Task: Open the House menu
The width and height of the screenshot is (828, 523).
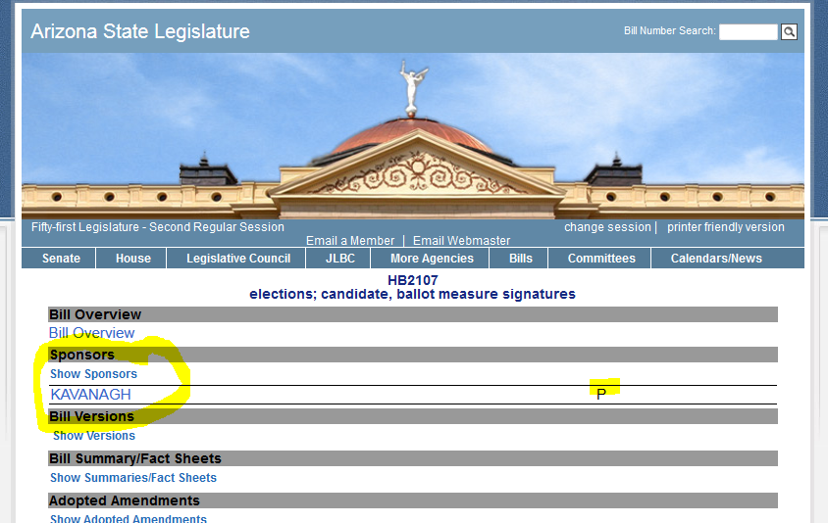Action: [133, 259]
